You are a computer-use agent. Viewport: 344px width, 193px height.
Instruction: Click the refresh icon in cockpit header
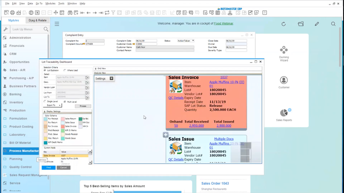283,24
